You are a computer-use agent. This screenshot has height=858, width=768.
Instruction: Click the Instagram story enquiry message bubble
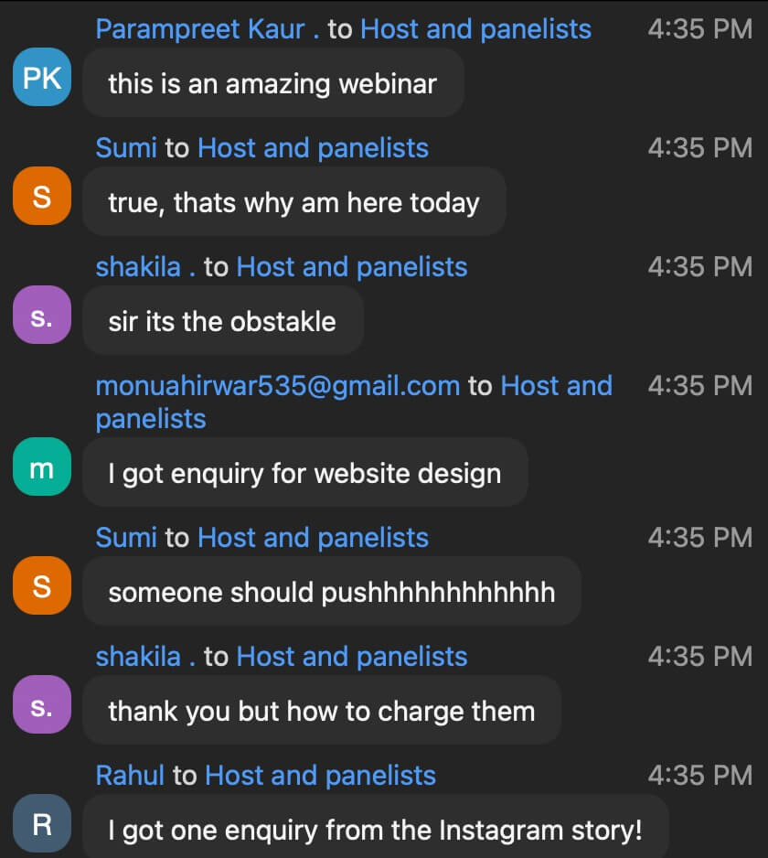click(375, 830)
